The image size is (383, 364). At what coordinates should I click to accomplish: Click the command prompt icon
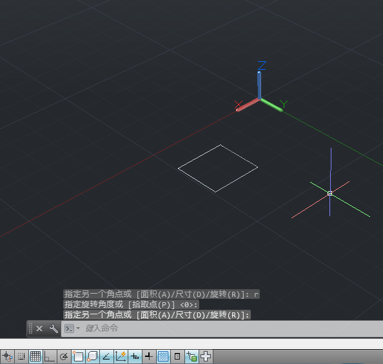(69, 329)
